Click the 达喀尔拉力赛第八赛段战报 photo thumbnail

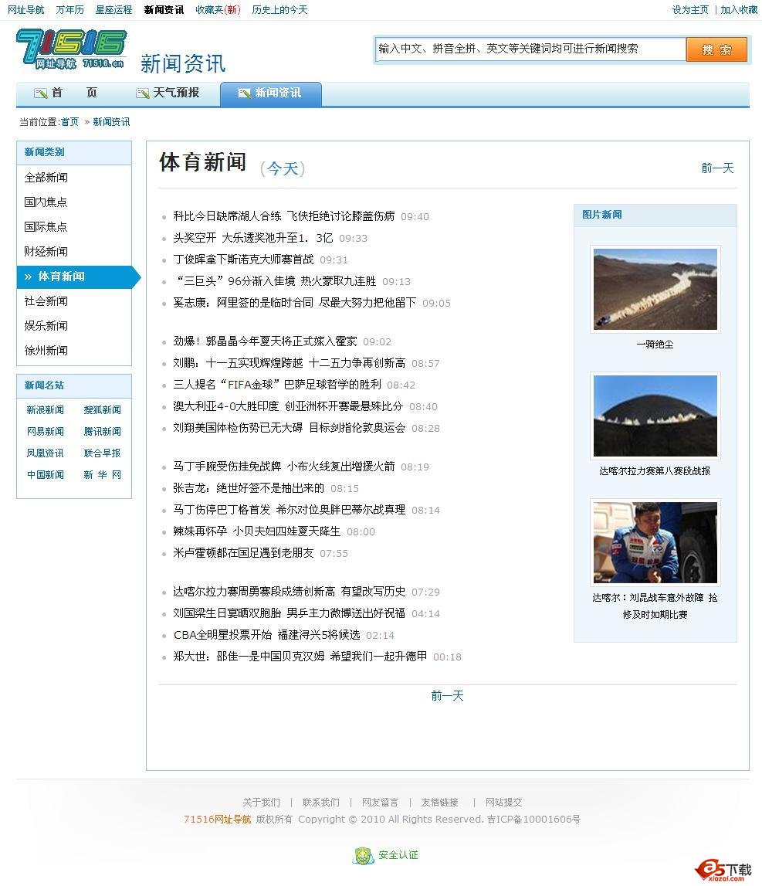point(655,416)
